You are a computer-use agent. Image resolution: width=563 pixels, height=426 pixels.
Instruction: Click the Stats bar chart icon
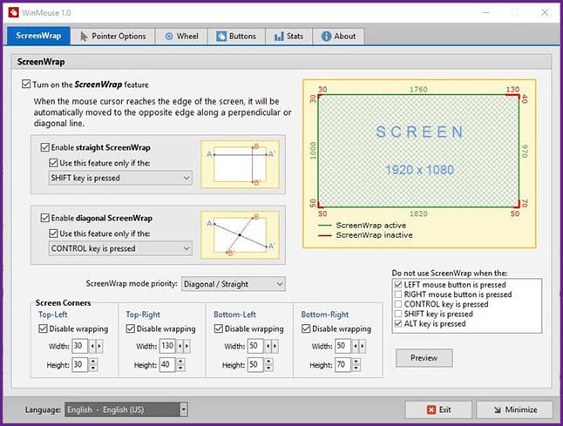(279, 37)
